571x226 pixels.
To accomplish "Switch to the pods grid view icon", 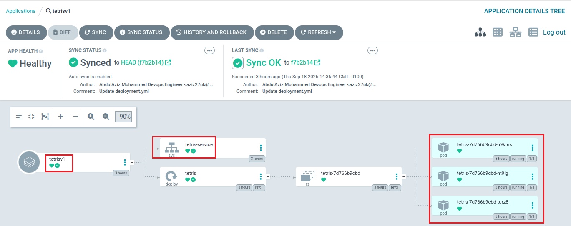I will tap(497, 32).
